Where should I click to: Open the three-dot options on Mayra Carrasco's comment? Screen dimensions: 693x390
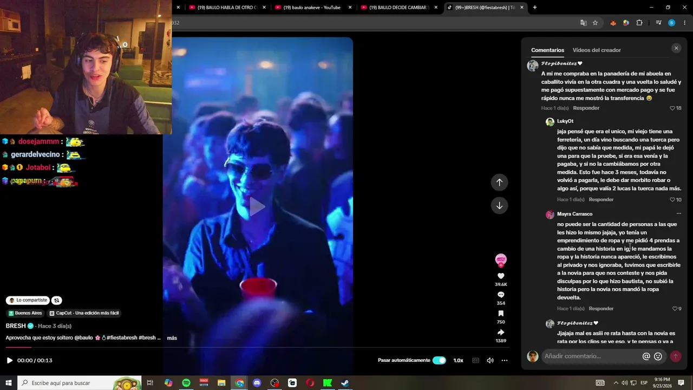coord(678,213)
